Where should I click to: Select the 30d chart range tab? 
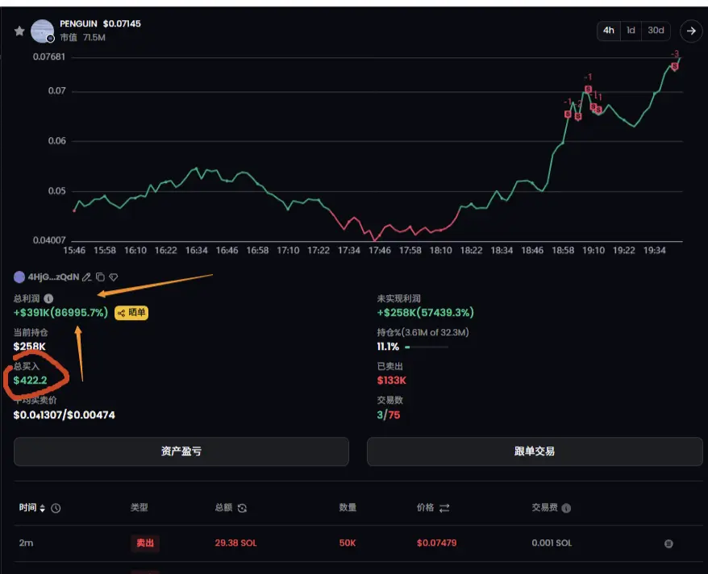point(656,31)
